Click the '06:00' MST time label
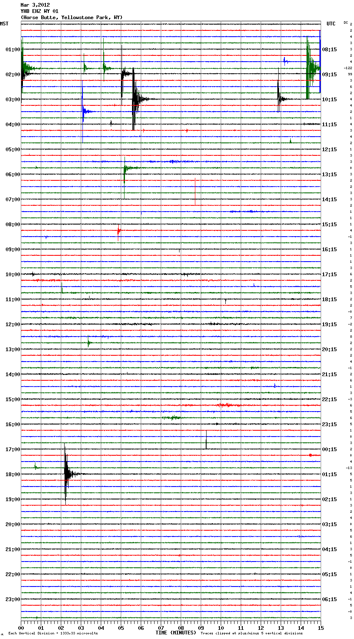354x639 pixels. pyautogui.click(x=13, y=175)
